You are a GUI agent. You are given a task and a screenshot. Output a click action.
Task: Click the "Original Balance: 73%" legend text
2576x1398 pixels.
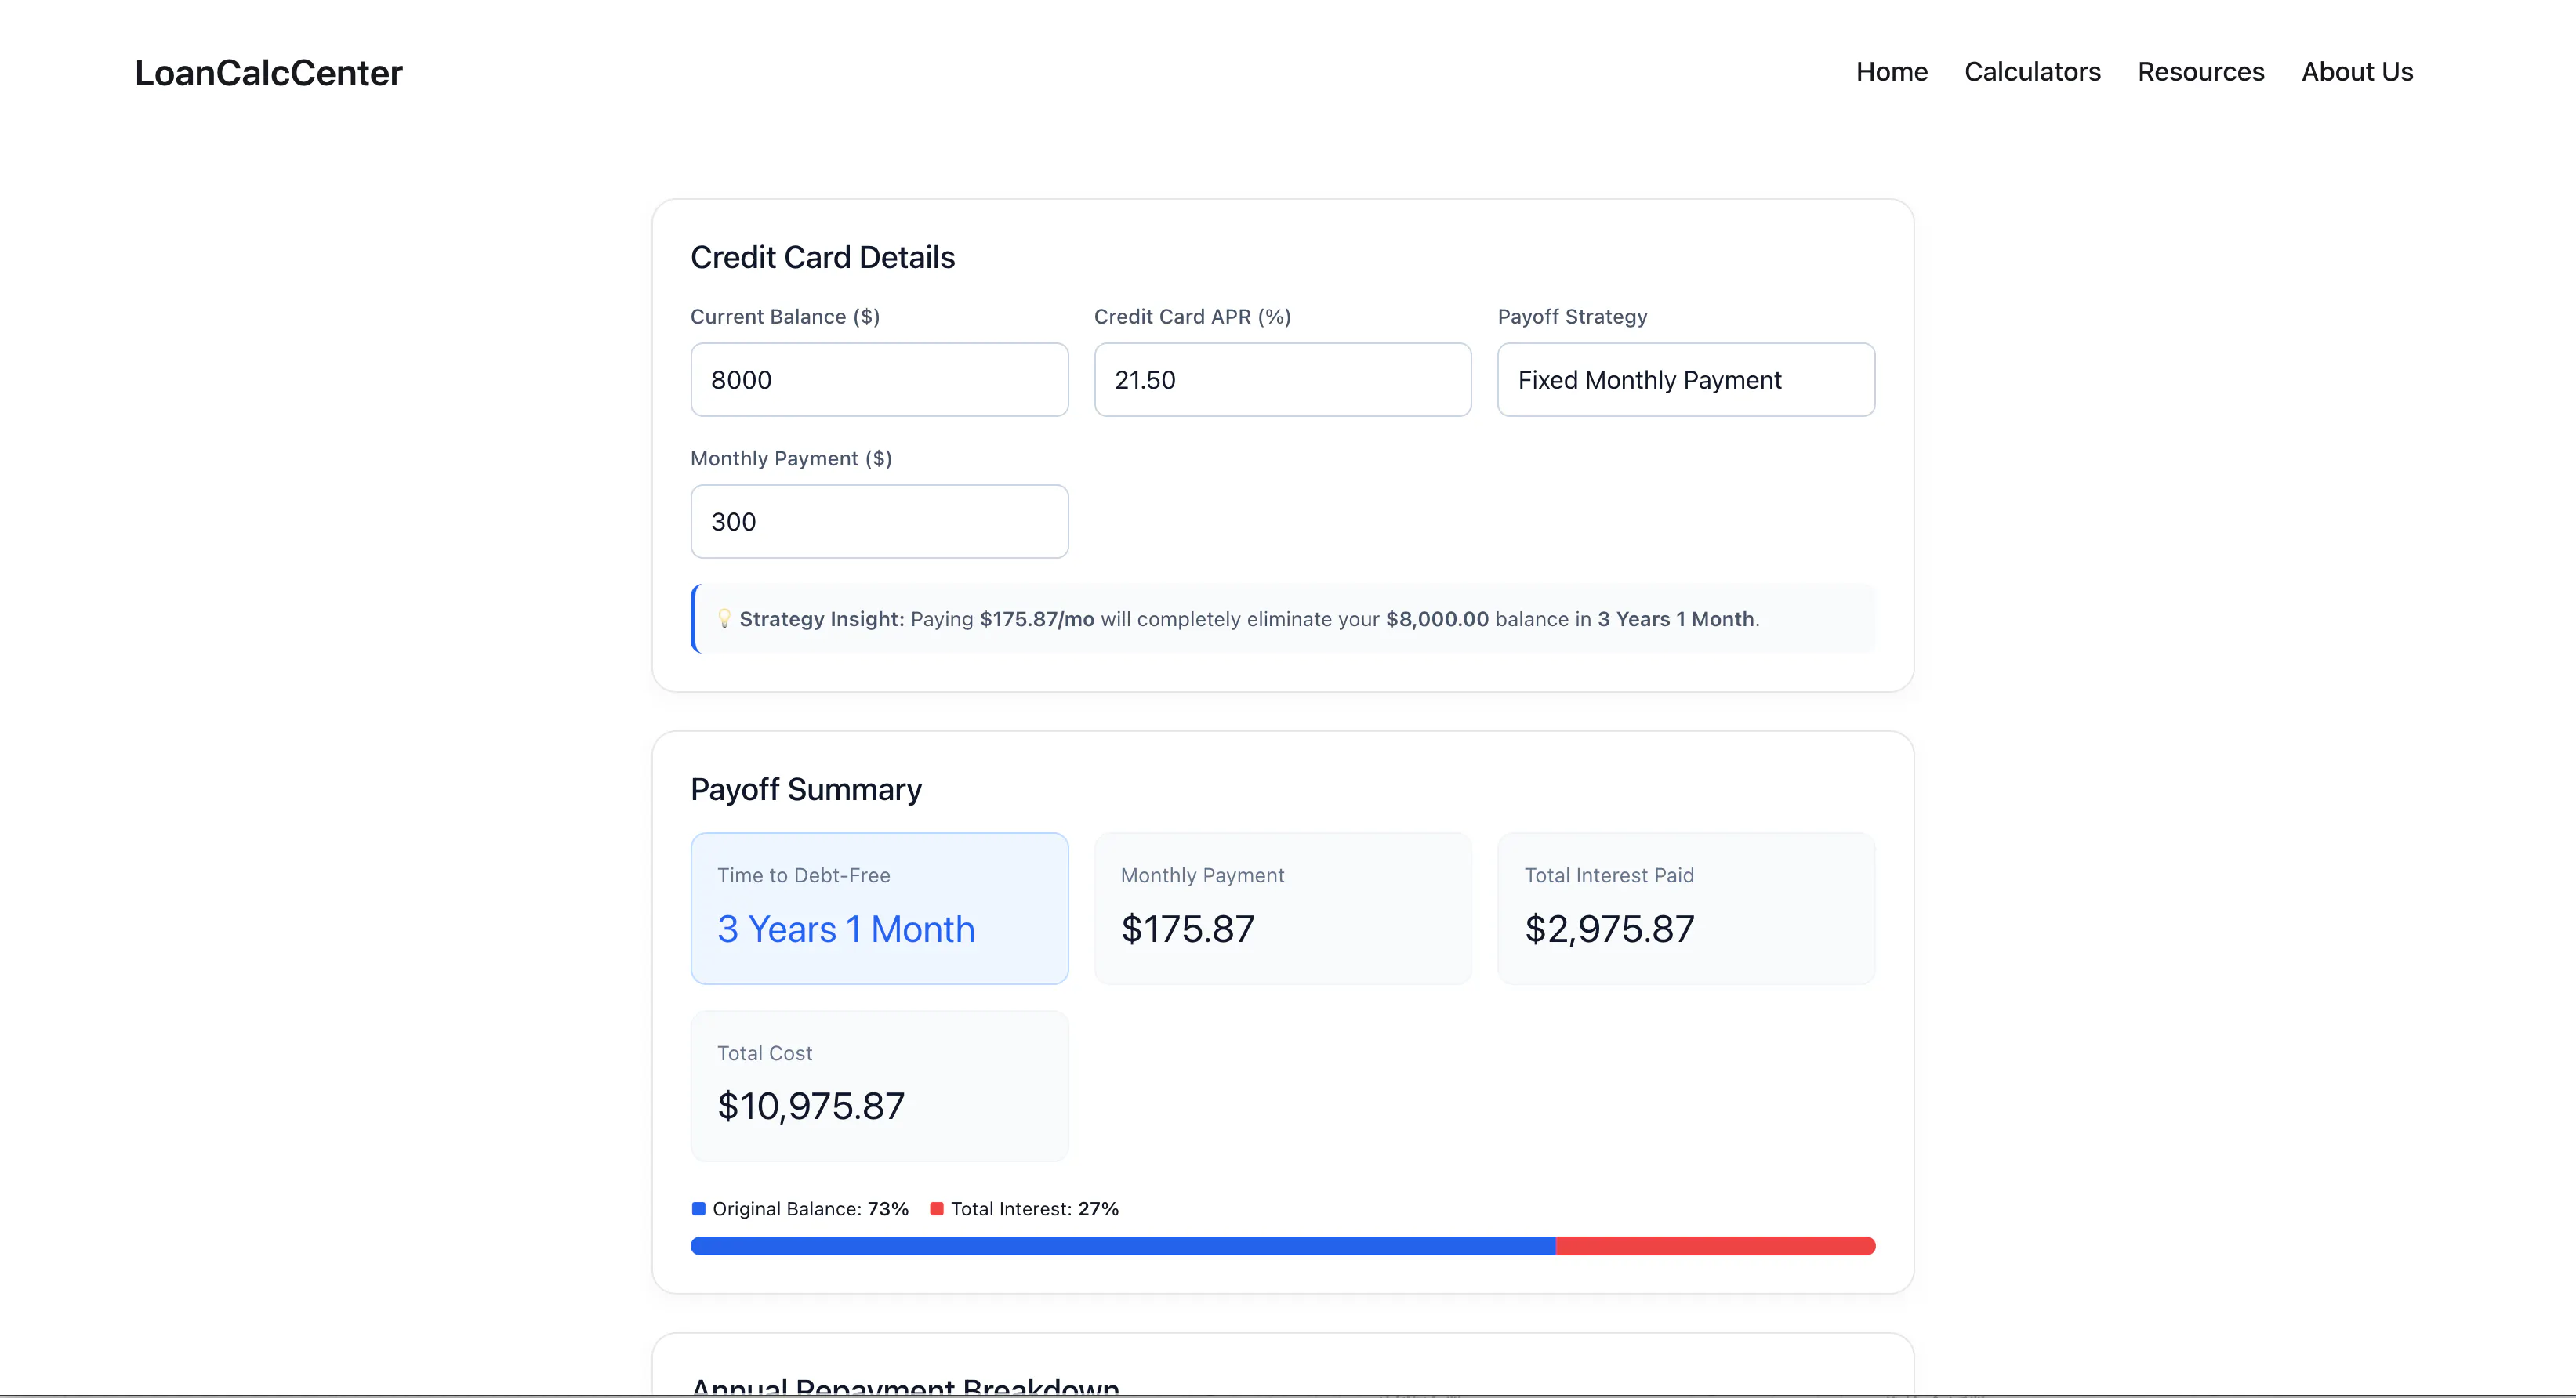pyautogui.click(x=810, y=1209)
